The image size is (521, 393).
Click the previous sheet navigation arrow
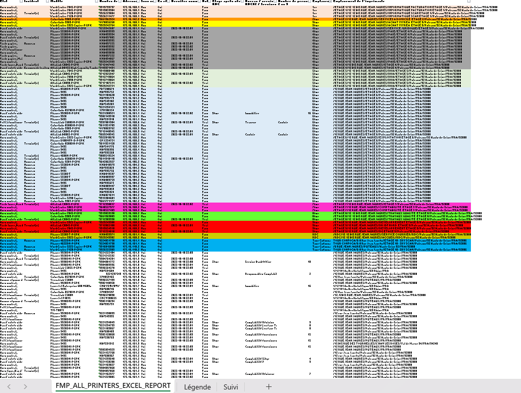click(10, 386)
